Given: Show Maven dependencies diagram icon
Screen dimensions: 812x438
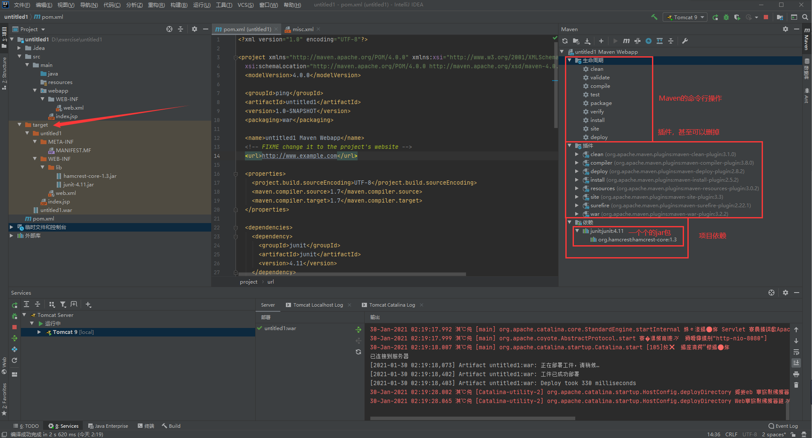Looking at the screenshot, I should [x=660, y=41].
